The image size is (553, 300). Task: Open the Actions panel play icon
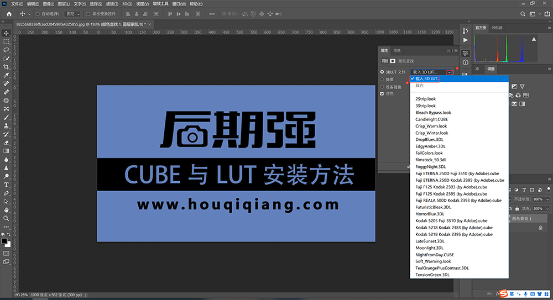coord(465,40)
